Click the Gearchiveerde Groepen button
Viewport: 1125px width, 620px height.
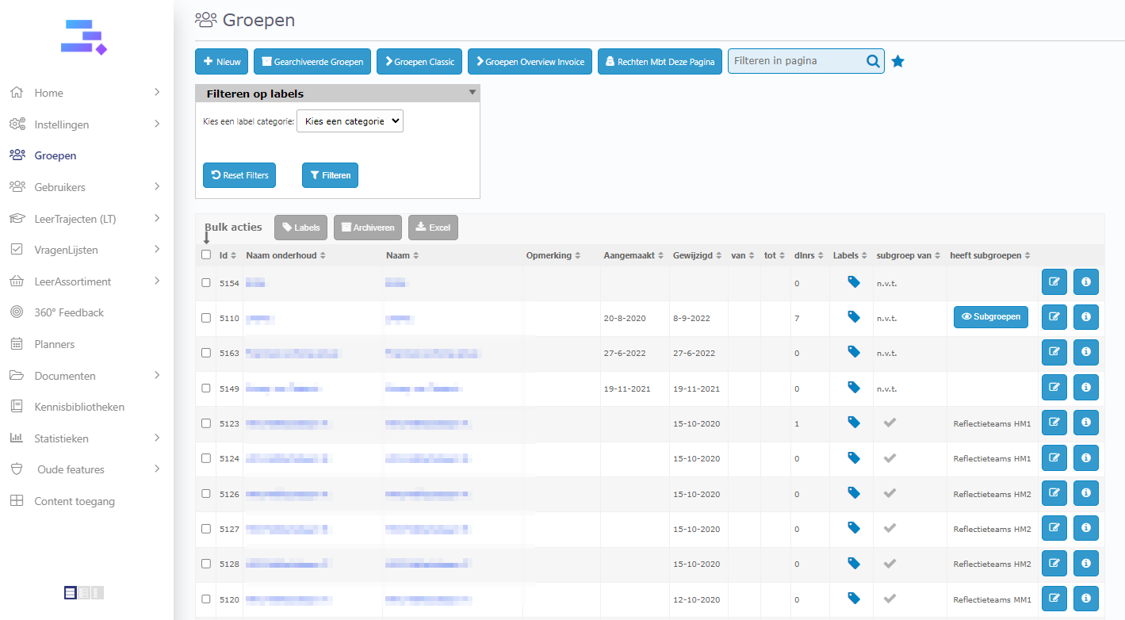pos(312,62)
